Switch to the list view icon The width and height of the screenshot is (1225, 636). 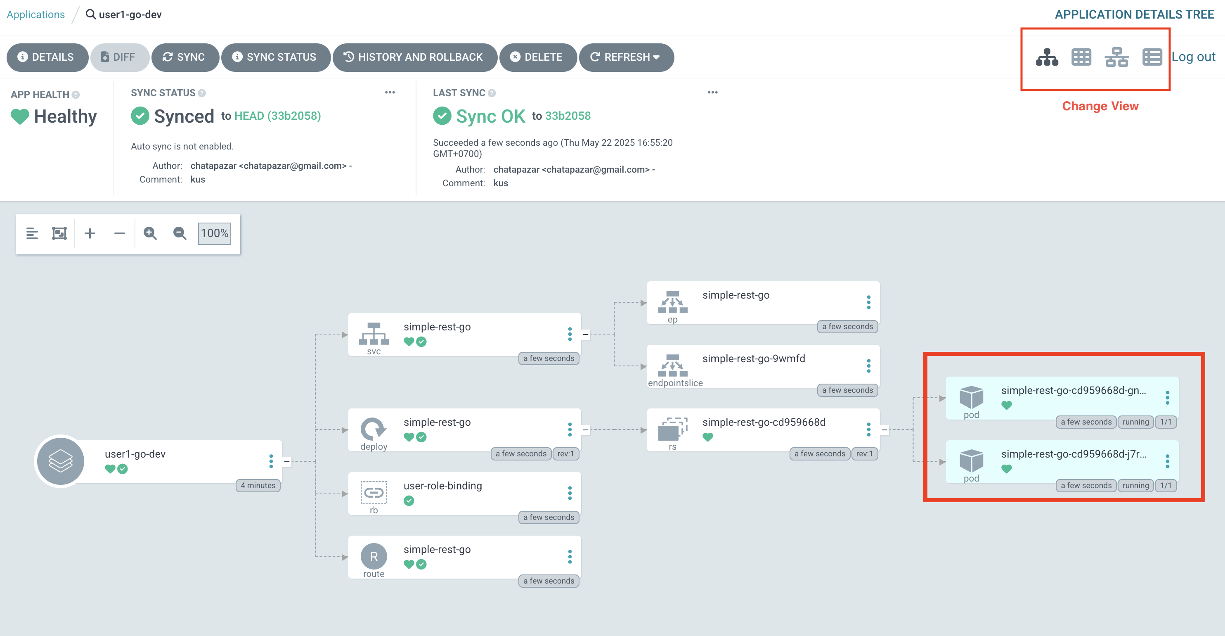pos(1152,57)
